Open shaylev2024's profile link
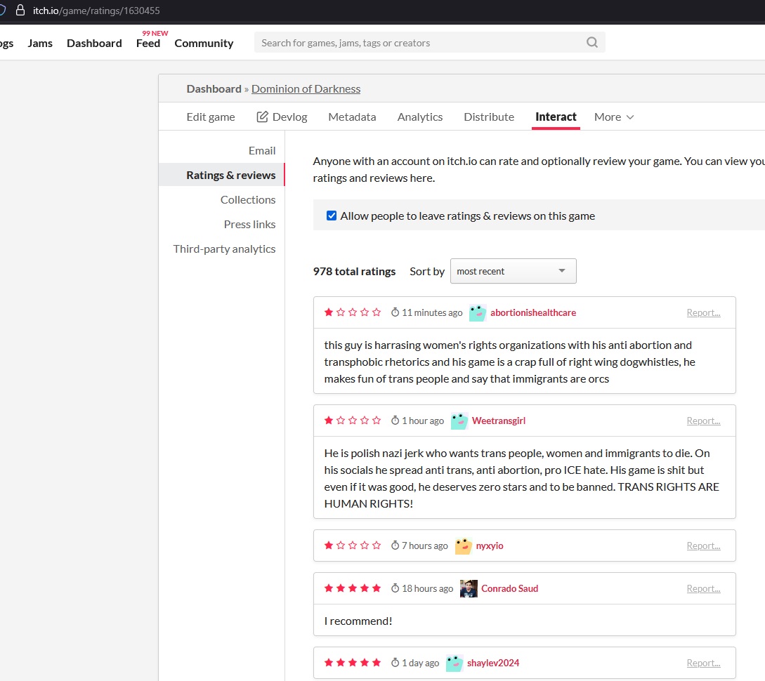Viewport: 765px width, 681px height. (493, 663)
